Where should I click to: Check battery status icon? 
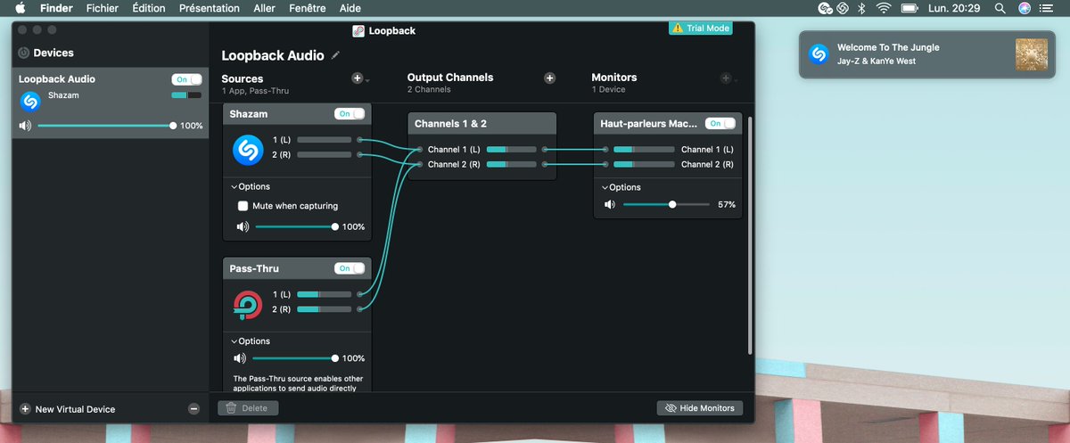tap(909, 8)
